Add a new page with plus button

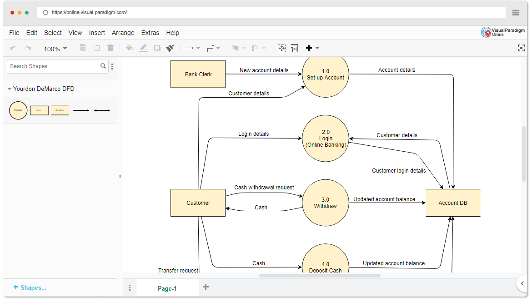coord(206,287)
